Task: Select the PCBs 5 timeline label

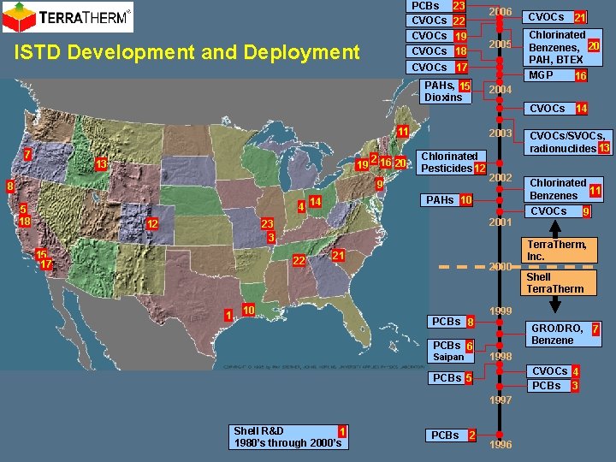Action: (x=451, y=378)
